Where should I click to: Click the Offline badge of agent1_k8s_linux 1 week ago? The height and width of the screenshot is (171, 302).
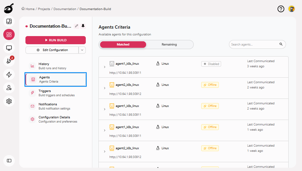coord(210,127)
